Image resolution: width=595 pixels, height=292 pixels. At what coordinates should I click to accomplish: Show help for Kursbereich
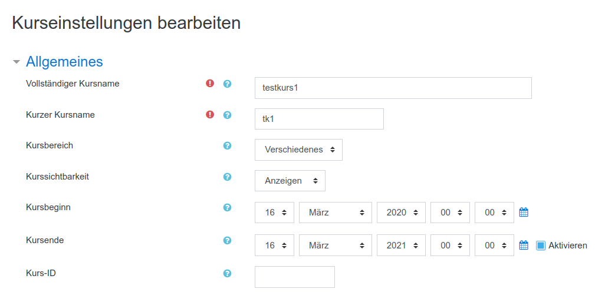pyautogui.click(x=227, y=145)
